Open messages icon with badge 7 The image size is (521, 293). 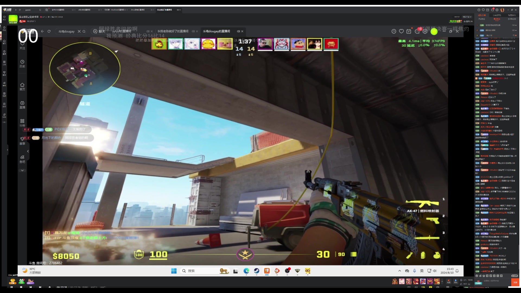pos(493,10)
